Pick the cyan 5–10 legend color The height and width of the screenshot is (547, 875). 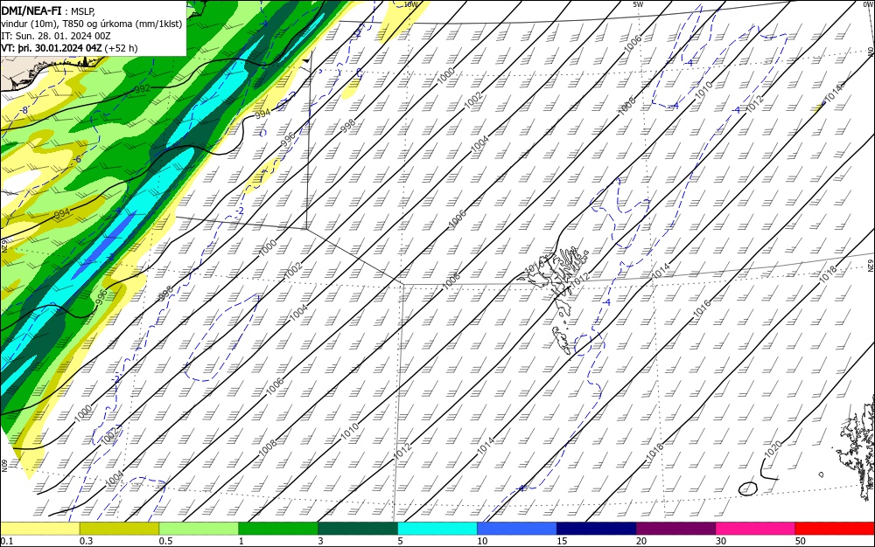tap(437, 529)
